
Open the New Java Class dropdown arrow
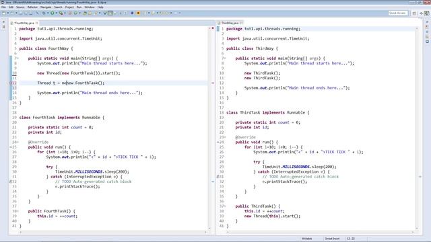[79, 13]
